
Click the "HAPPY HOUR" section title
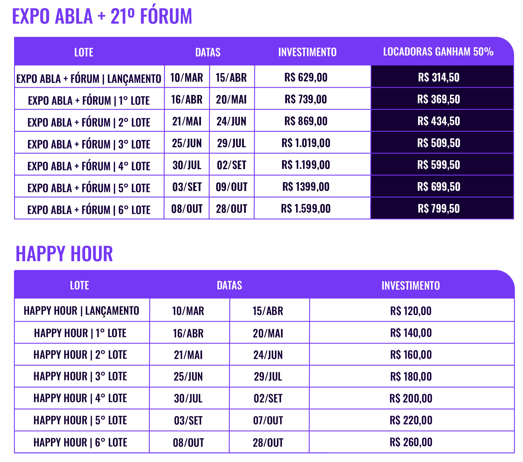[x=64, y=253]
